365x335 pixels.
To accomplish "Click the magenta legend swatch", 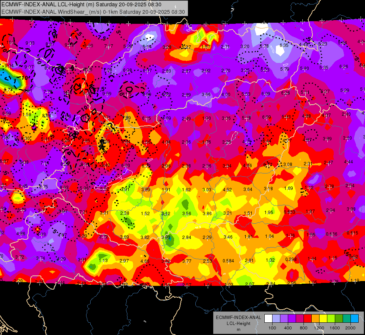I will [x=300, y=319].
